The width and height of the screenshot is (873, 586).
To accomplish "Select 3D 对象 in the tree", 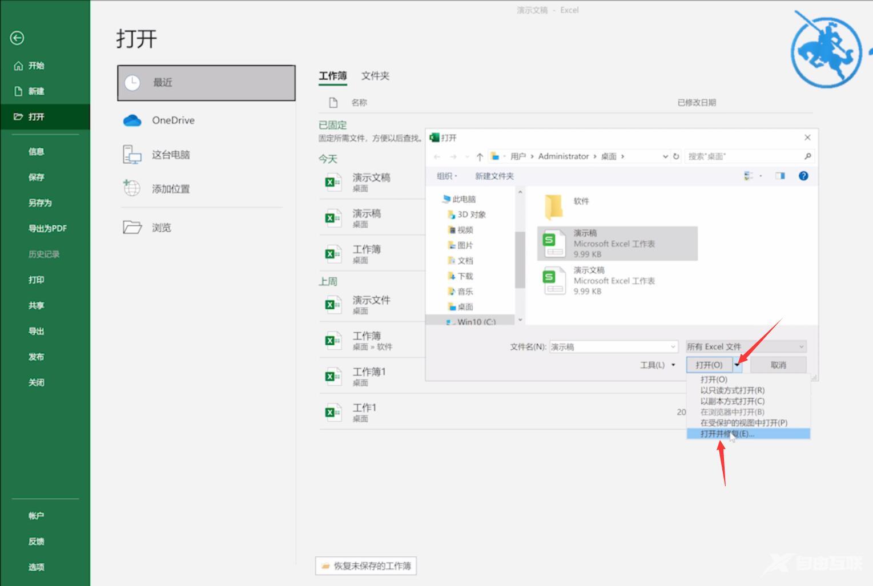I will point(466,215).
